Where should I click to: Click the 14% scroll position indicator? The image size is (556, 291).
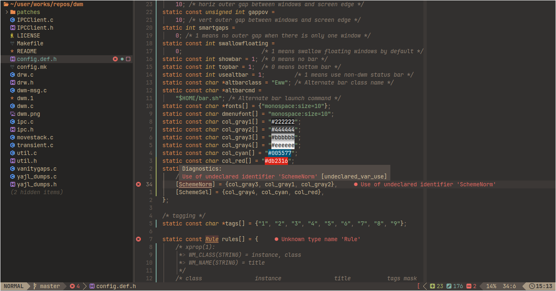(x=491, y=286)
